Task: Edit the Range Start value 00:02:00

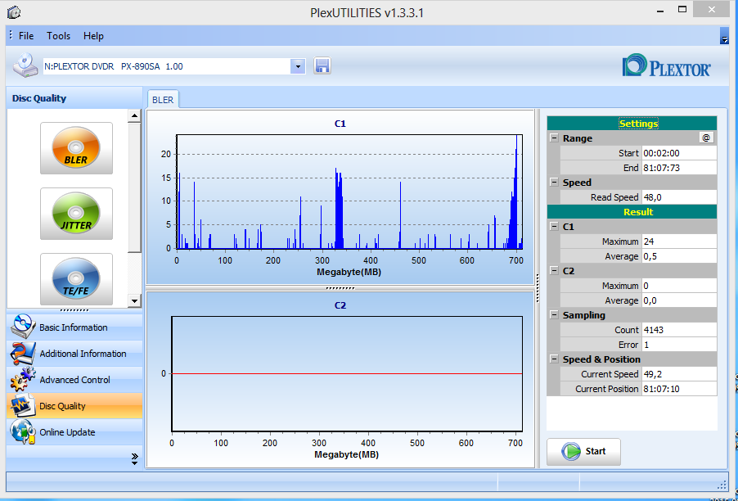Action: point(679,153)
